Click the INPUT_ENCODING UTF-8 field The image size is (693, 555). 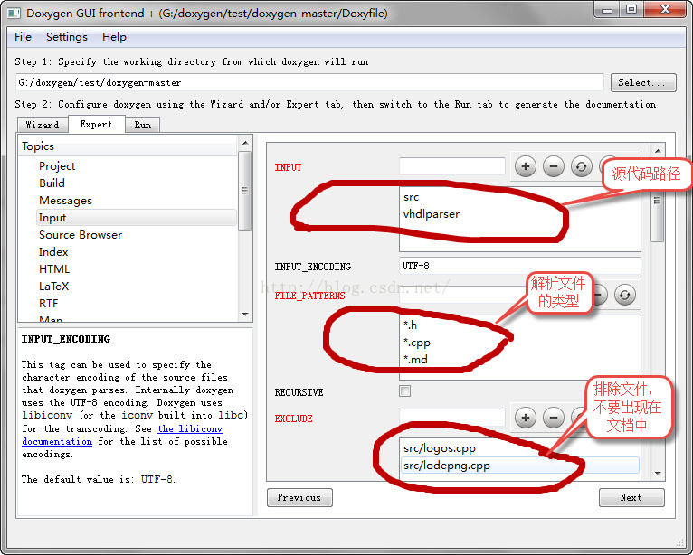tap(519, 266)
